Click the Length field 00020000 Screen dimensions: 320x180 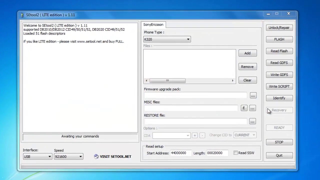tap(217, 153)
